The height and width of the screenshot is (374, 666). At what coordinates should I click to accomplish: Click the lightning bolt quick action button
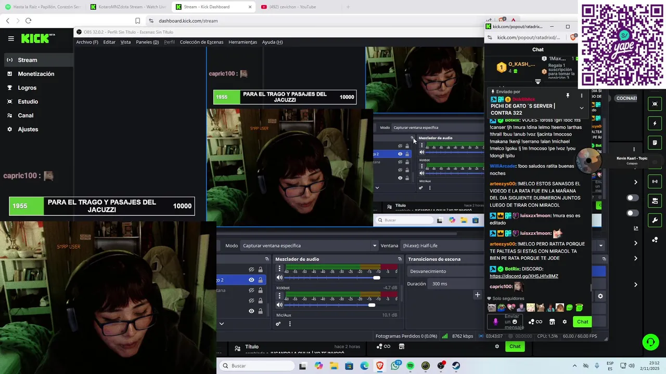[x=655, y=124]
